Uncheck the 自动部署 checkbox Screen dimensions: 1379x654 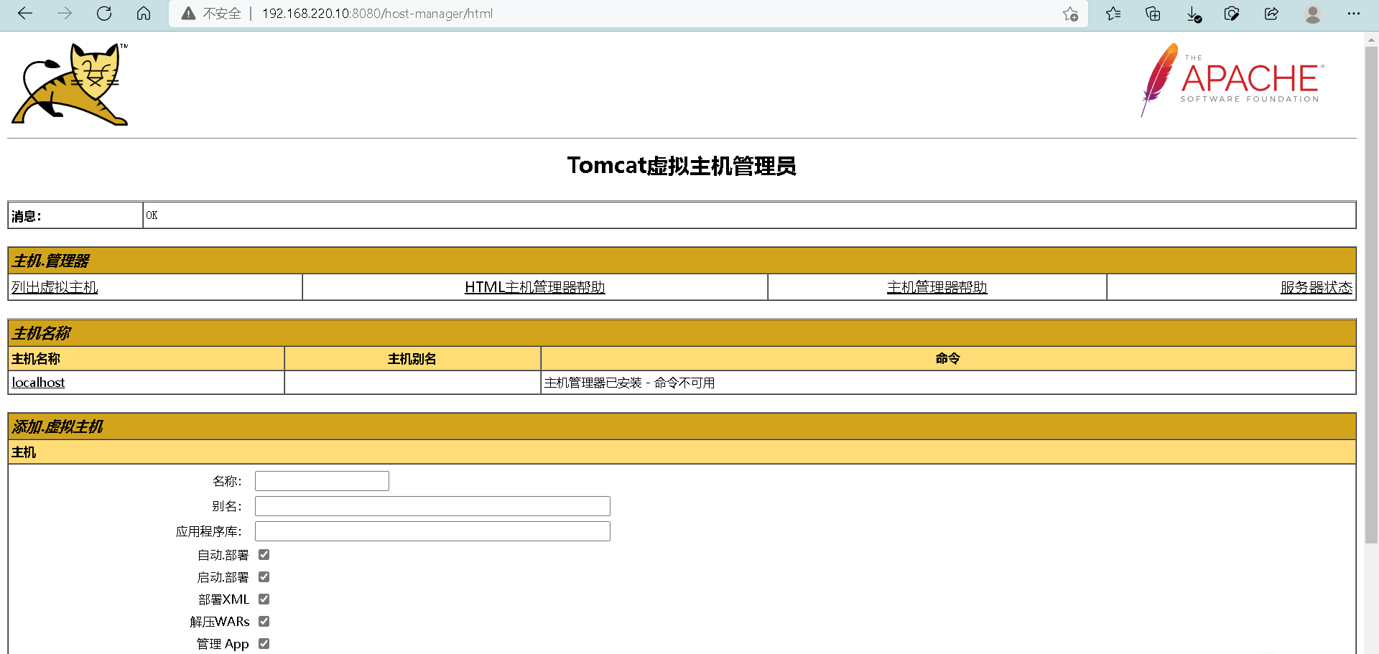[x=264, y=554]
